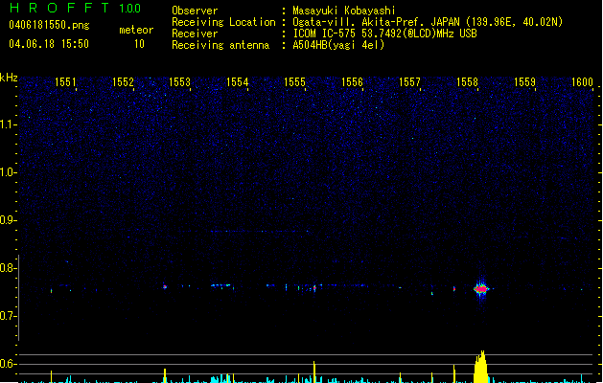Click the Receiving antenna label
Image resolution: width=603 pixels, height=383 pixels.
point(220,45)
